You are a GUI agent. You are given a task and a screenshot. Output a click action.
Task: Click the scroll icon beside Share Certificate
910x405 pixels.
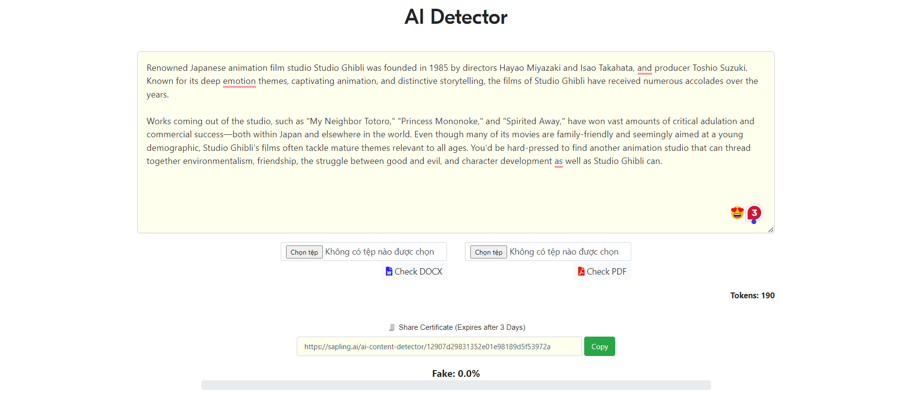tap(392, 327)
